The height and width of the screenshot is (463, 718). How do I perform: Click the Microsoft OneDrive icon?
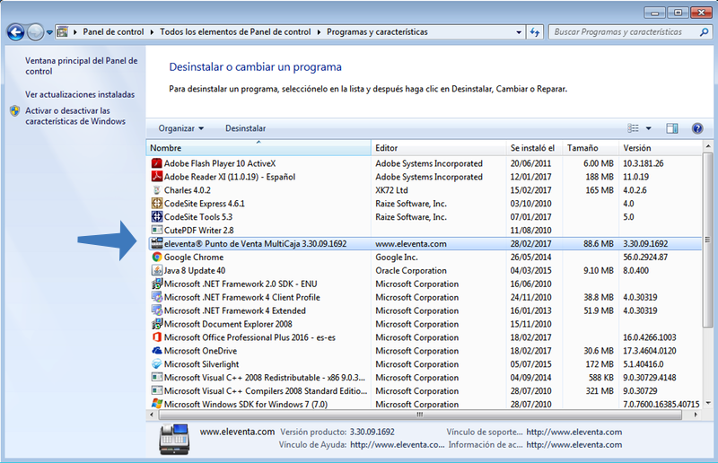point(156,350)
